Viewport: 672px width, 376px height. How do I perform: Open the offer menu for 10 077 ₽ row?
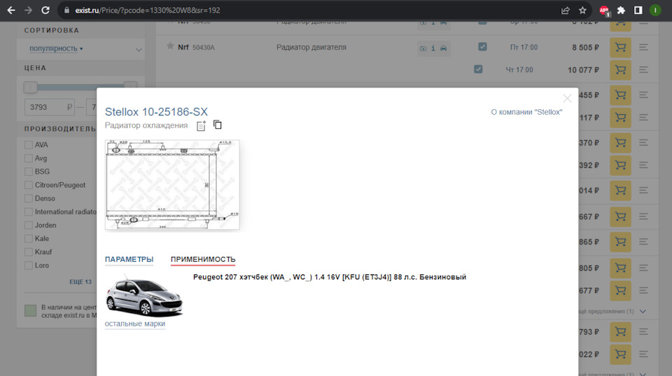coord(643,69)
